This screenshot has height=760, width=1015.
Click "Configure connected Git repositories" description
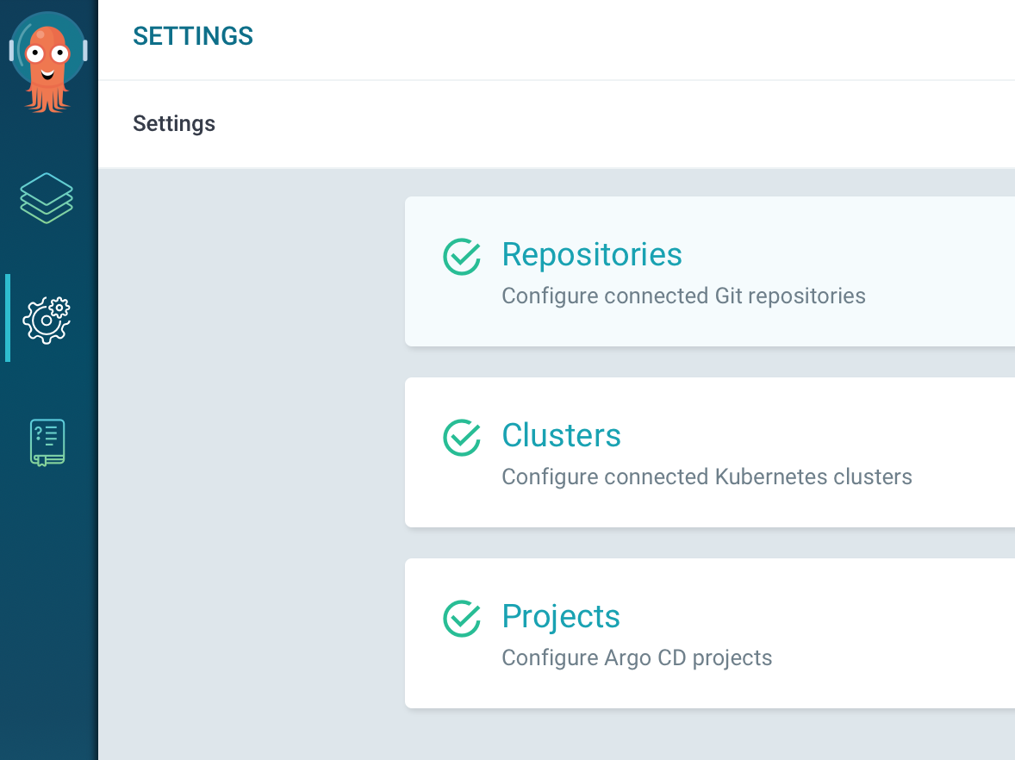683,296
